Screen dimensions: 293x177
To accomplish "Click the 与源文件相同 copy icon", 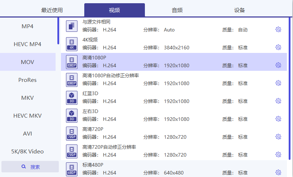I will [x=72, y=26].
